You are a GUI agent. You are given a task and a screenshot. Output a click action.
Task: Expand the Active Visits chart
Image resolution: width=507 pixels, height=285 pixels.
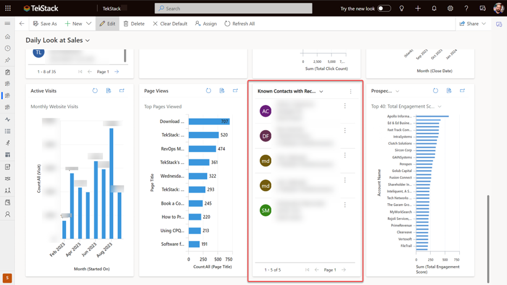tap(122, 90)
